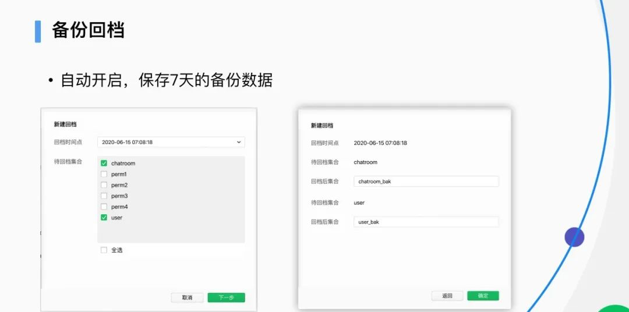Click the 回档时间点 label in the left dialog
This screenshot has height=312, width=629.
pos(68,142)
